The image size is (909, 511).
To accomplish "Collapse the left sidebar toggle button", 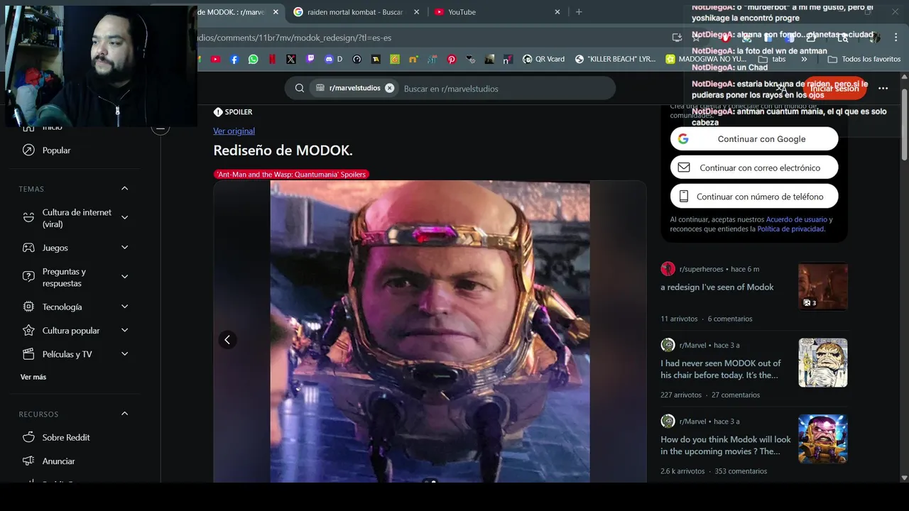I will pos(160,128).
